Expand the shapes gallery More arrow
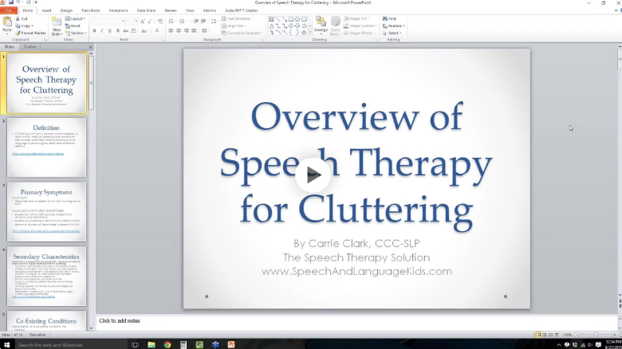Viewport: 622px width, 349px height. [310, 33]
